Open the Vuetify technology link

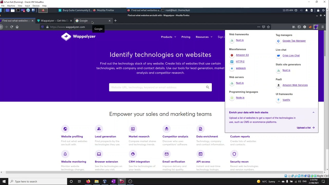click(286, 100)
